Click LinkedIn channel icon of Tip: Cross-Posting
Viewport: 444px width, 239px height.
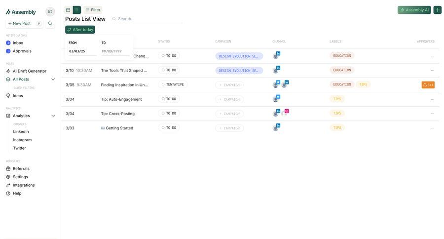coord(277,113)
